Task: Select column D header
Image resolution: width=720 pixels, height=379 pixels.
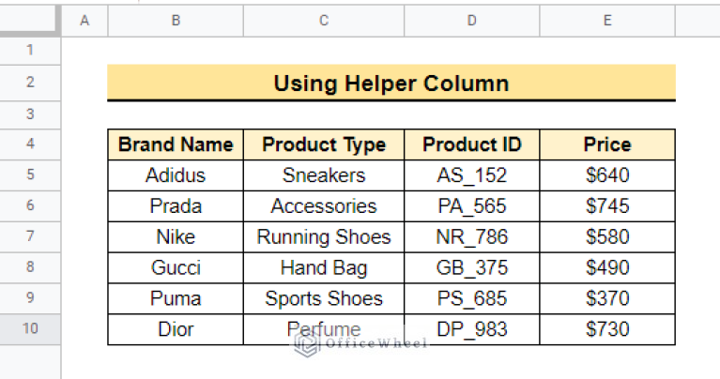Action: (471, 21)
